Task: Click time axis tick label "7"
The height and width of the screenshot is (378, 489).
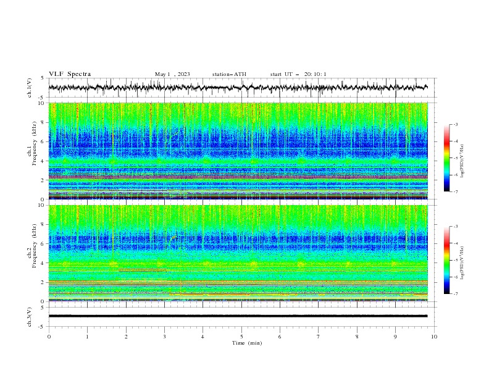Action: coord(319,337)
